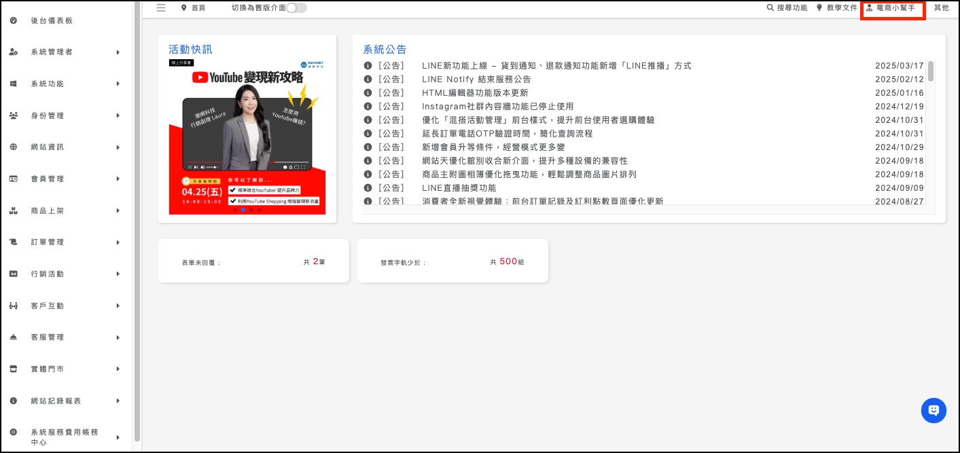Click the 會員管理 ID card icon
Viewport: 960px width, 453px height.
tap(14, 179)
